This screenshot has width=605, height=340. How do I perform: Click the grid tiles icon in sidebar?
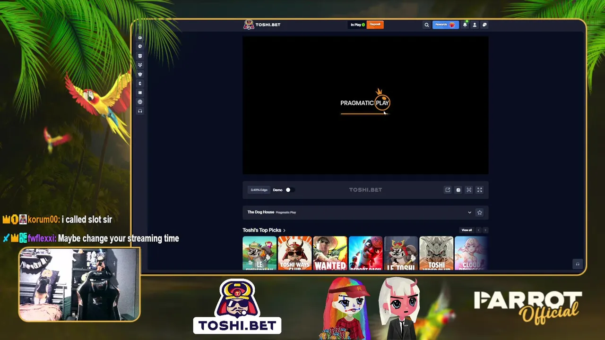point(140,93)
